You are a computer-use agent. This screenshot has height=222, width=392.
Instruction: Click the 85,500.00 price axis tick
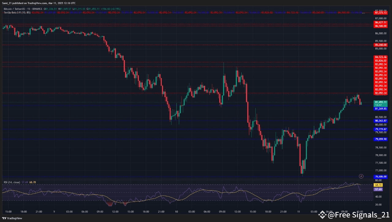pyautogui.click(x=380, y=41)
